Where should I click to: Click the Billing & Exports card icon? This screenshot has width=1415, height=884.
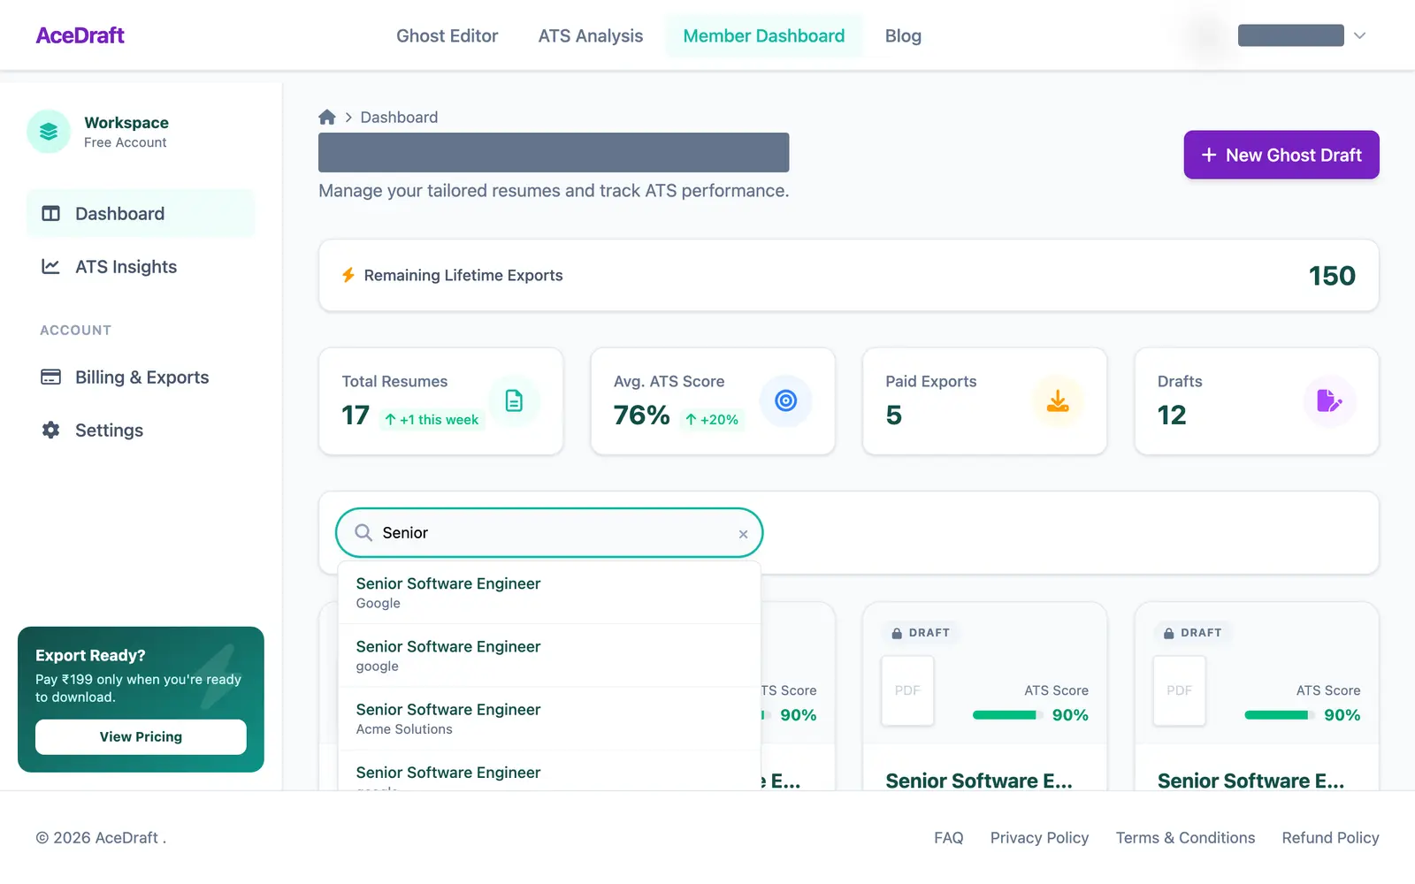point(51,377)
